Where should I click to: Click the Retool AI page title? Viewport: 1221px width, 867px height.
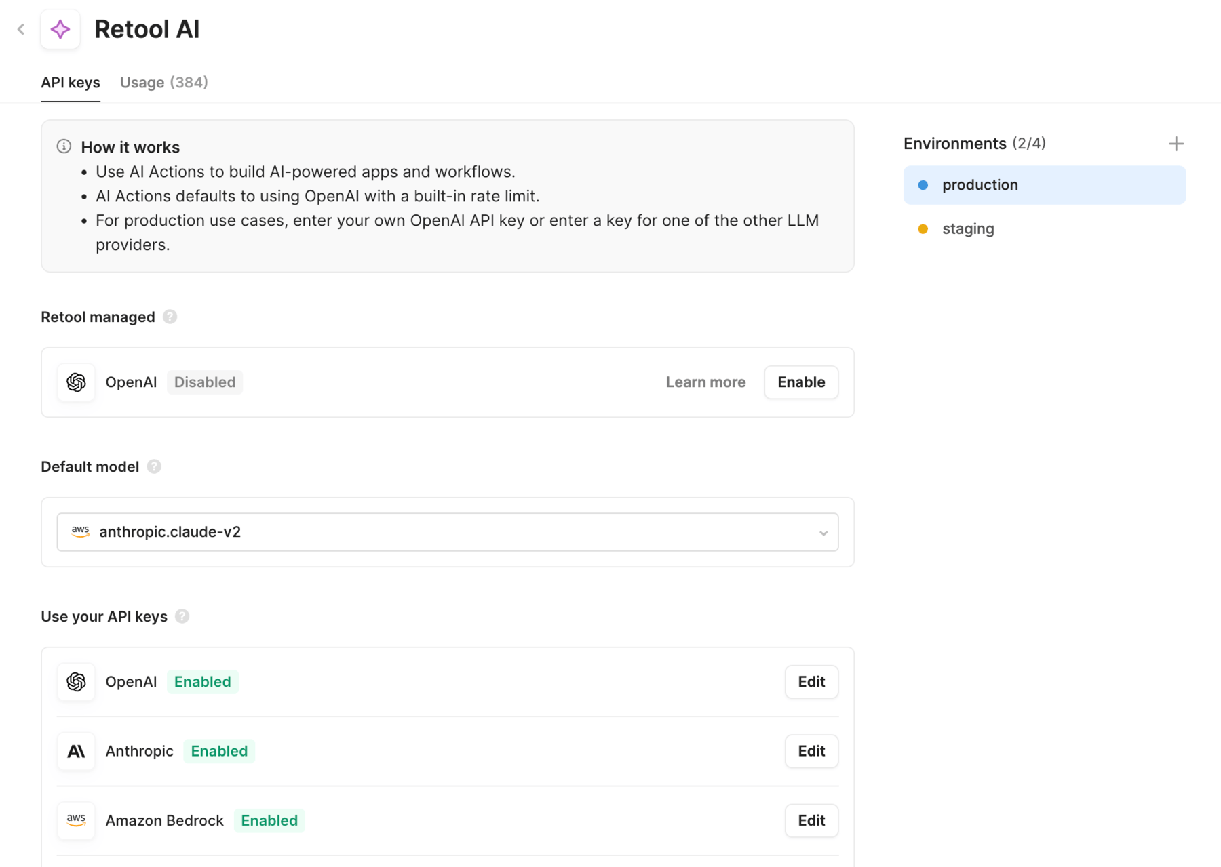147,29
